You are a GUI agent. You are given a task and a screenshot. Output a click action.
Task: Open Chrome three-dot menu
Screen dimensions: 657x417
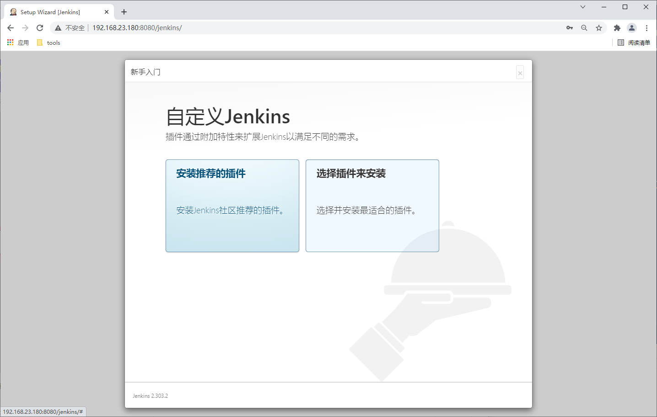(x=646, y=28)
